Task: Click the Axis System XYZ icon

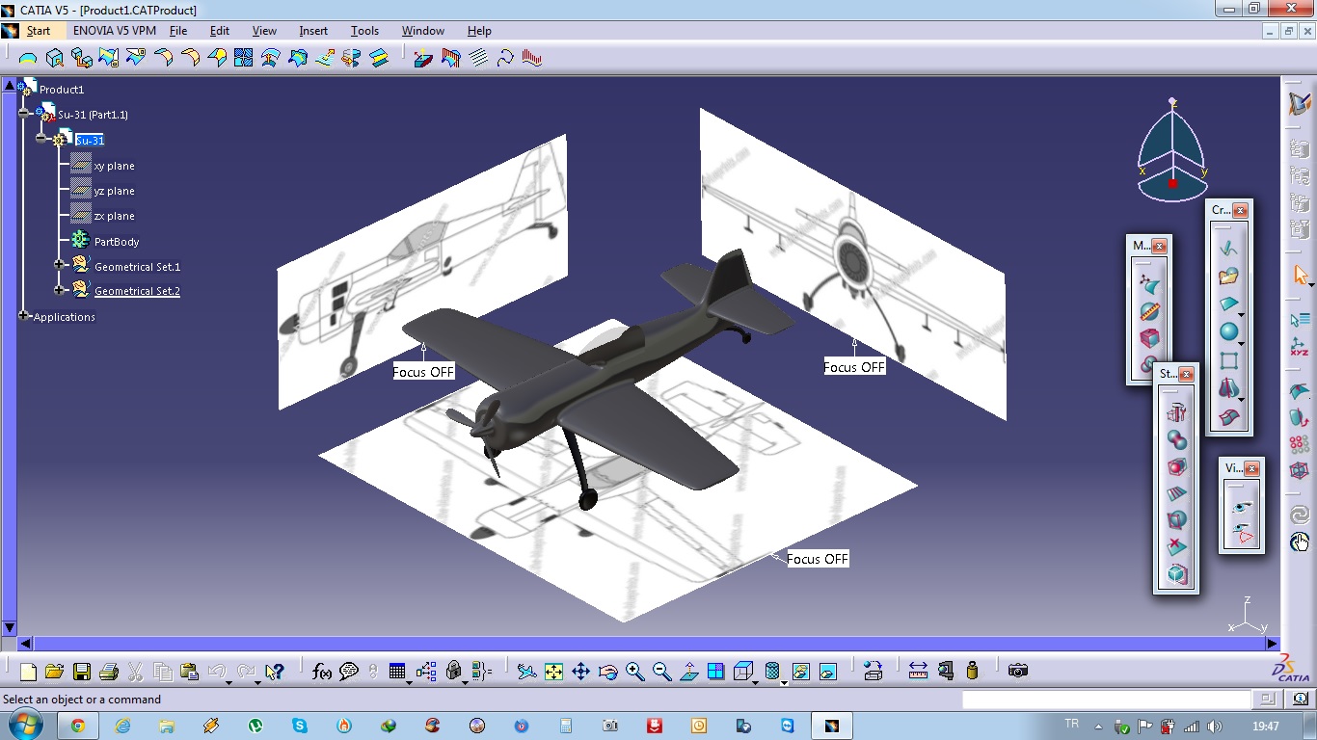Action: coord(1300,347)
